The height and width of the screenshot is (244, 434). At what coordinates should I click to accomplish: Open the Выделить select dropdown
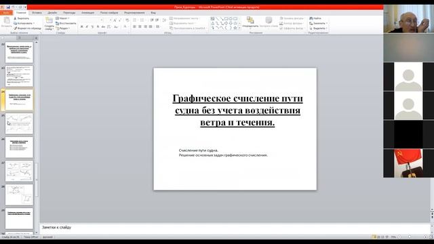point(318,28)
